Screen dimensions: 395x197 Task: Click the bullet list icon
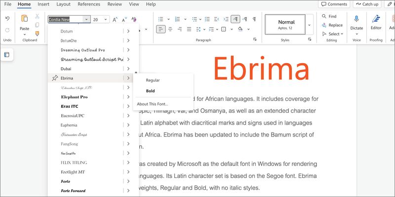click(161, 19)
